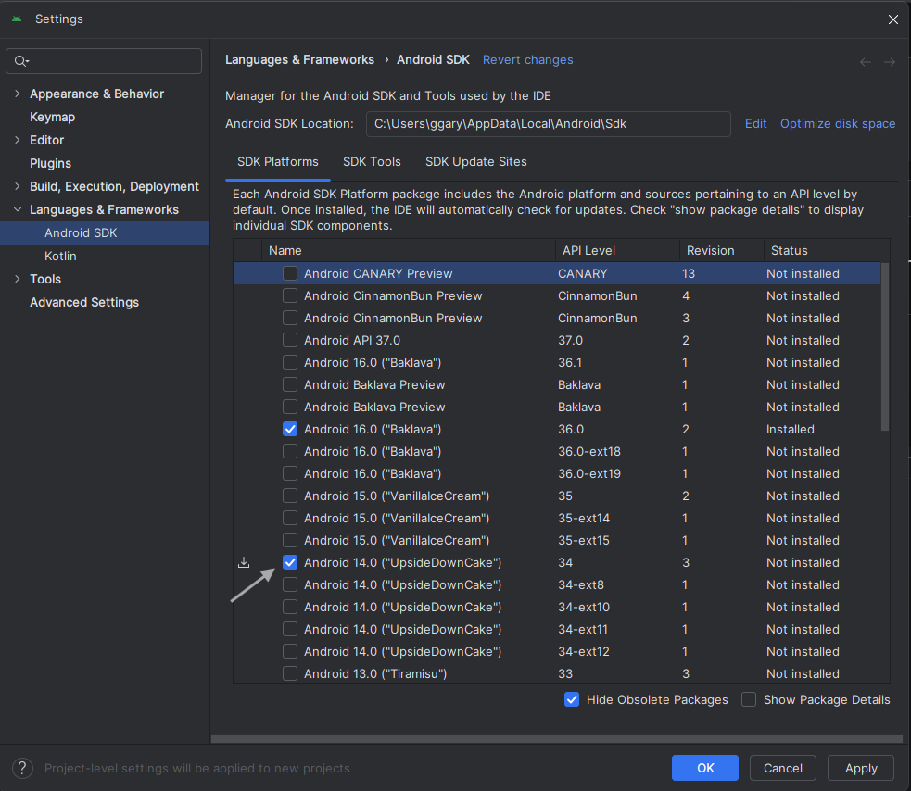Image resolution: width=911 pixels, height=791 pixels.
Task: Expand the Tools section
Action: click(x=17, y=279)
